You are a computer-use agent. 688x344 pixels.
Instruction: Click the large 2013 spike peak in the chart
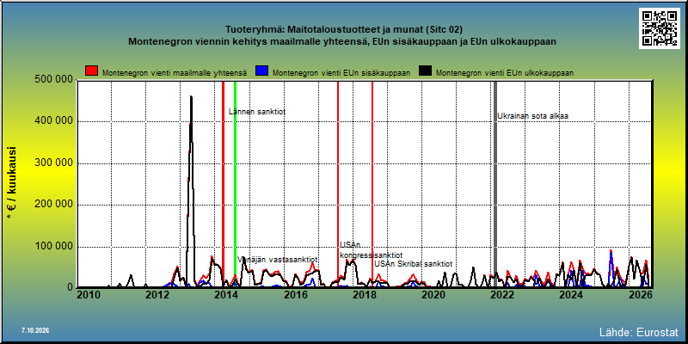pyautogui.click(x=191, y=97)
